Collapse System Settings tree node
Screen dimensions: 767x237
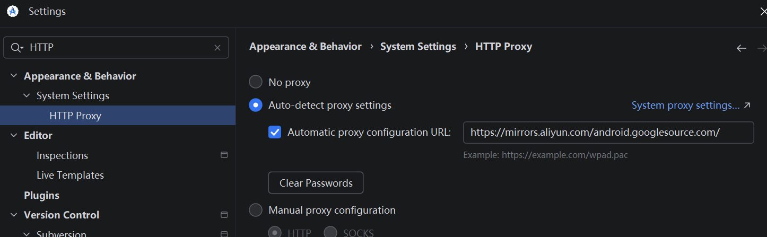pos(27,96)
